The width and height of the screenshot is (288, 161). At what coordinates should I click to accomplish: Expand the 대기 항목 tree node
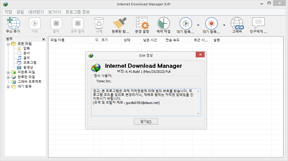[x=8, y=87]
